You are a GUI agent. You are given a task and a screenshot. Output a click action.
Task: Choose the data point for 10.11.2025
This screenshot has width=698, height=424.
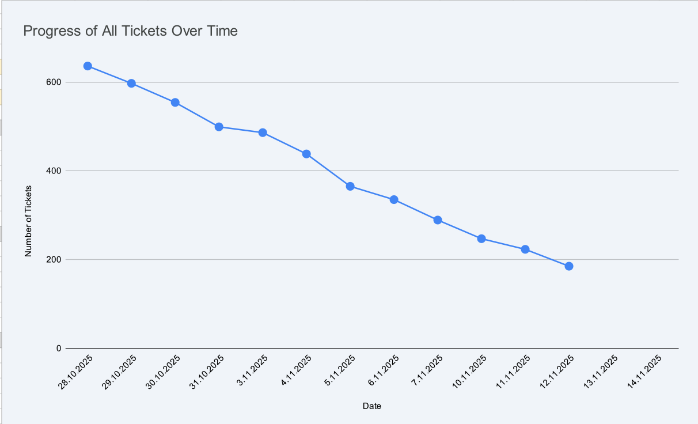(x=481, y=238)
